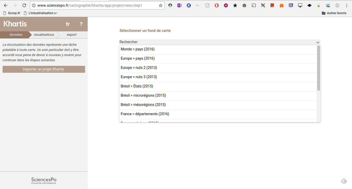
Task: Select Monde > pays (2016)
Action: (218, 49)
